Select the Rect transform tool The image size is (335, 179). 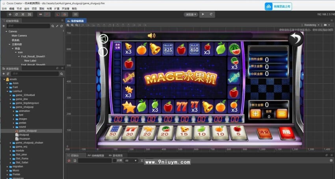(29, 14)
